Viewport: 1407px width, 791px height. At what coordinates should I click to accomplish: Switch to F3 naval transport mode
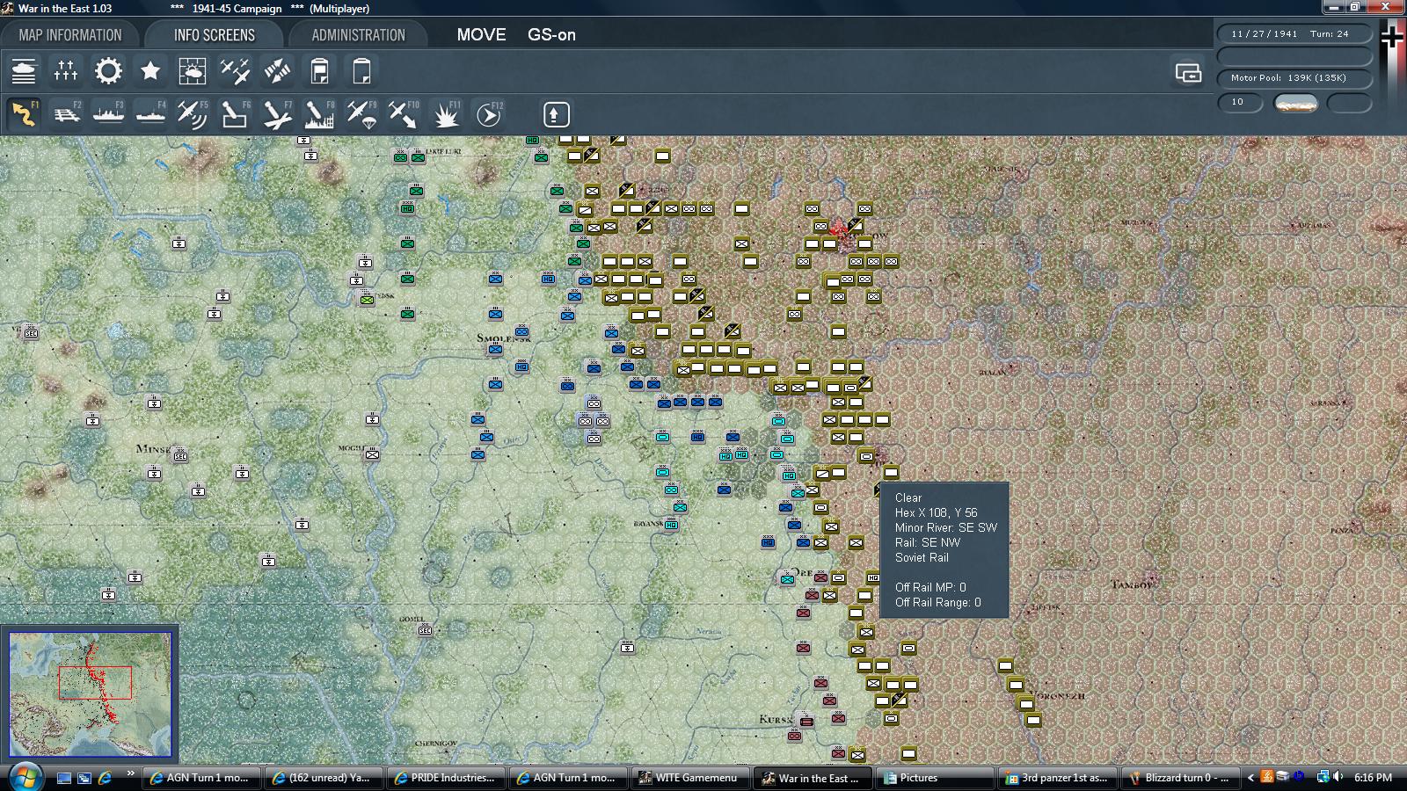[x=108, y=114]
